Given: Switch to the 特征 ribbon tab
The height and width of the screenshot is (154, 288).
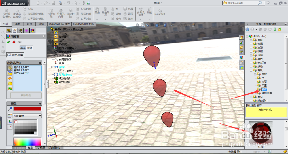Looking at the screenshot, I should (x=6, y=24).
